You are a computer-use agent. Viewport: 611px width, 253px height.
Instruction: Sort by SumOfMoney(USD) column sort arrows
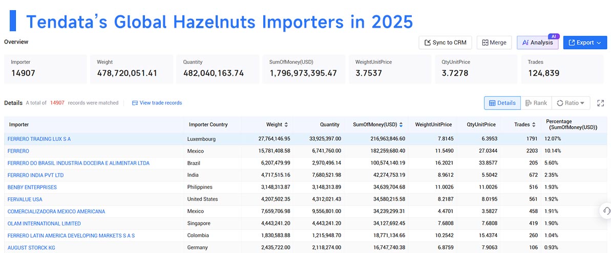401,125
